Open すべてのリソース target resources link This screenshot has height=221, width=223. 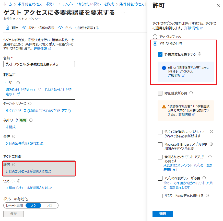coord(38,111)
